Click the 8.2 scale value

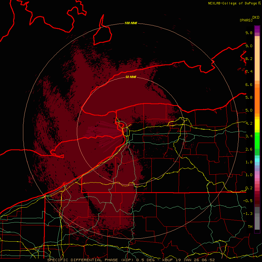point(249,59)
